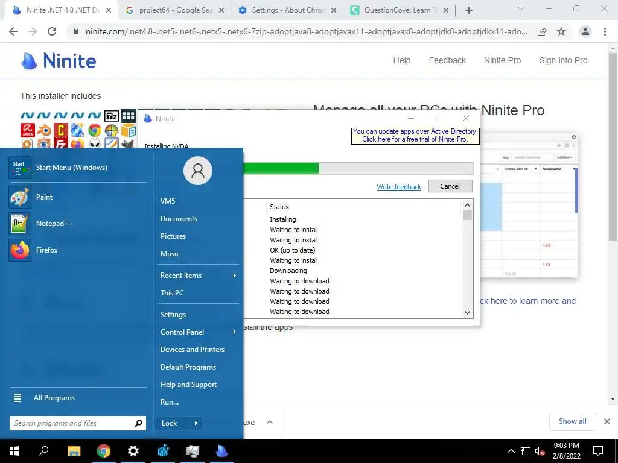The width and height of the screenshot is (618, 463).
Task: Switch to Settings - About Chrome tab
Action: [288, 10]
